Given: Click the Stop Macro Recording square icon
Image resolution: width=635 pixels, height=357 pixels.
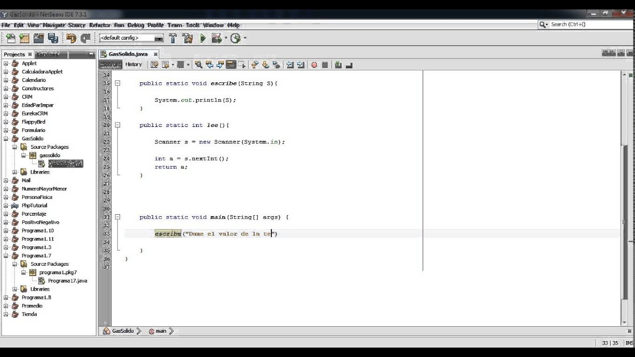Looking at the screenshot, I should 325,64.
